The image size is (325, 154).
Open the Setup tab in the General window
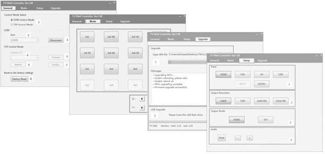tap(40, 8)
